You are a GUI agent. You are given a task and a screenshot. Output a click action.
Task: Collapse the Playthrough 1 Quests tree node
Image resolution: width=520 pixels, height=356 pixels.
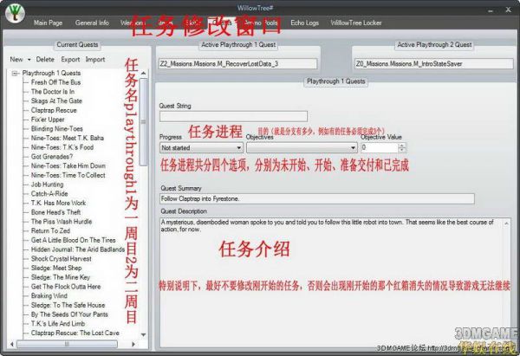click(16, 74)
